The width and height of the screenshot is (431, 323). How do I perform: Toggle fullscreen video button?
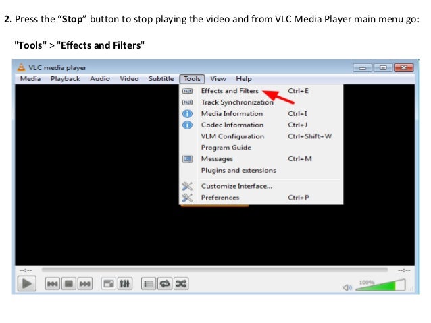point(109,283)
